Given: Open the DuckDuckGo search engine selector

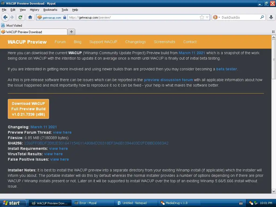Looking at the screenshot, I should [216, 17].
